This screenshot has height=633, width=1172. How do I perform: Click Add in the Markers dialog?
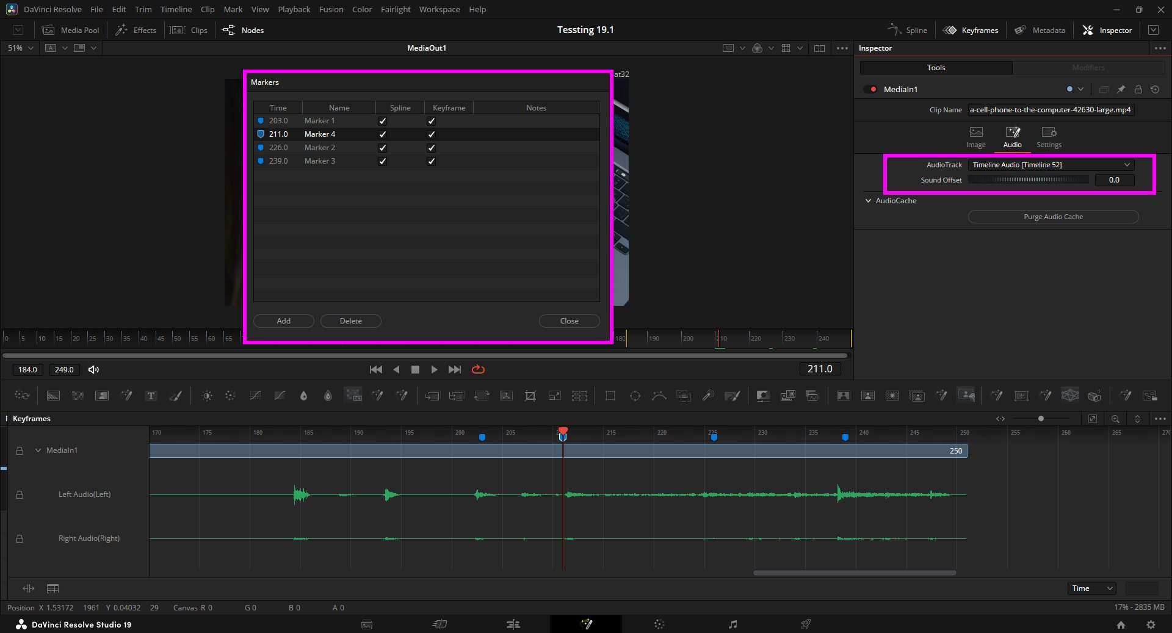pos(284,321)
